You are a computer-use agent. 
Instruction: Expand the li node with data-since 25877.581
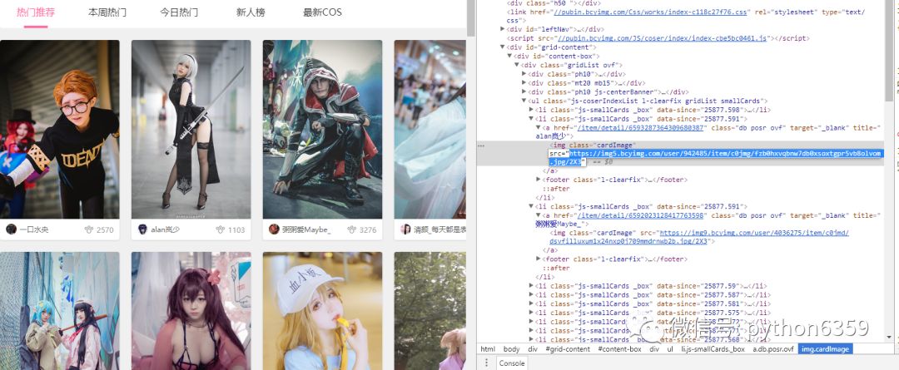click(531, 304)
